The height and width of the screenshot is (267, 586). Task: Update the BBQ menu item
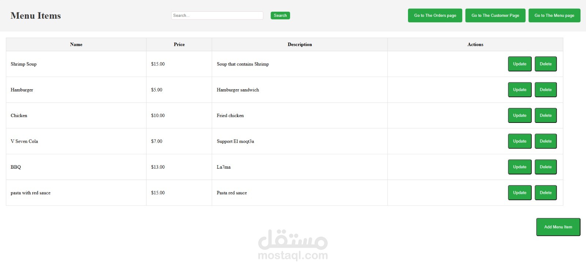pyautogui.click(x=520, y=167)
